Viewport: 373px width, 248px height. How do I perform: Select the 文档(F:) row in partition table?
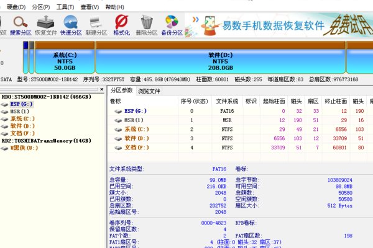(x=240, y=148)
